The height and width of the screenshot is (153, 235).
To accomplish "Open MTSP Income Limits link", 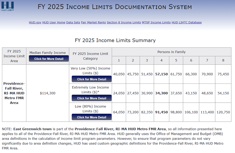I will 156,22.
